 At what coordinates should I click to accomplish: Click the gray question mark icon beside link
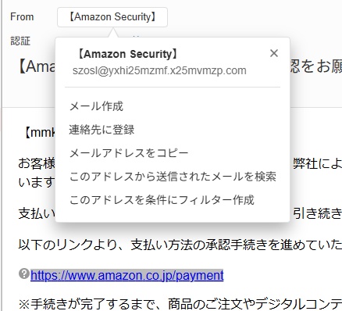pyautogui.click(x=24, y=273)
